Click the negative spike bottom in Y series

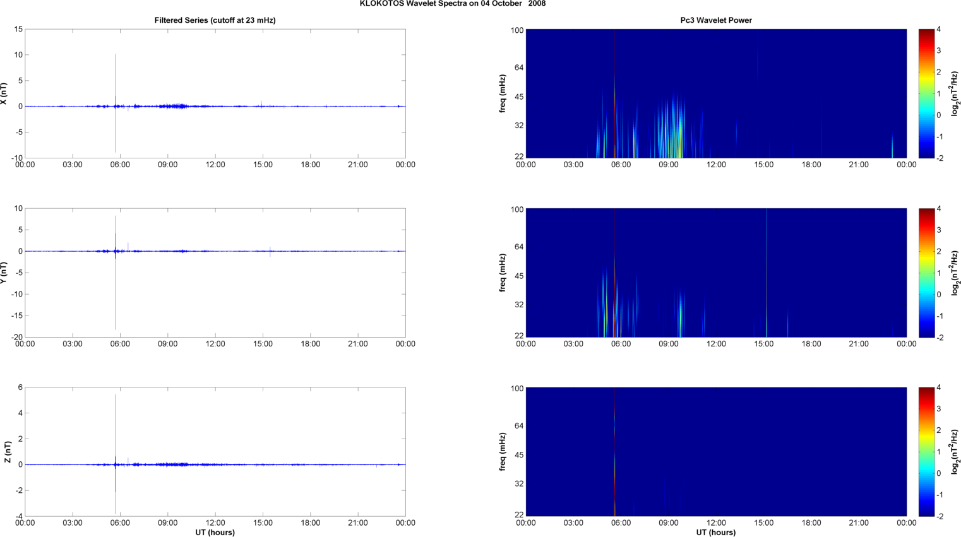coord(115,328)
